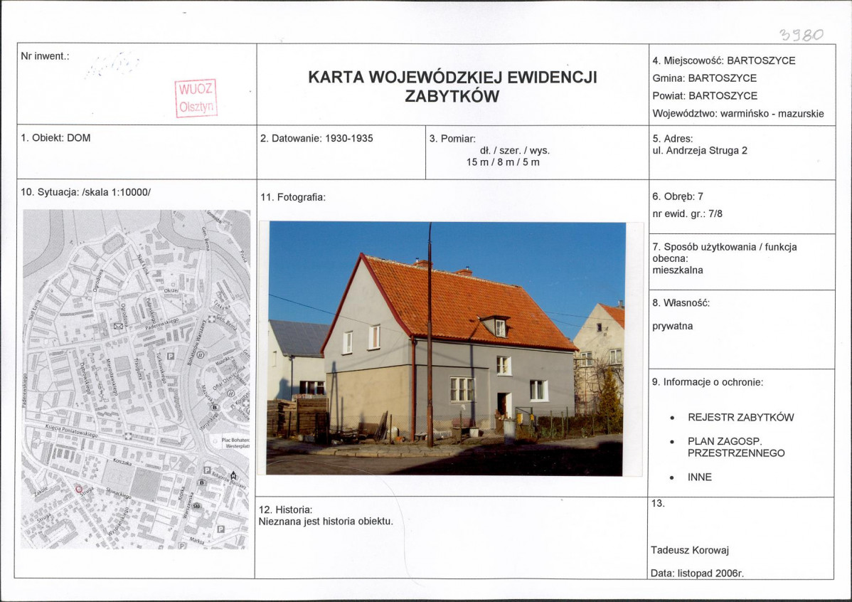
Task: Click the label 10. Sytuacja: /skala 1:10000/
Action: tap(86, 192)
